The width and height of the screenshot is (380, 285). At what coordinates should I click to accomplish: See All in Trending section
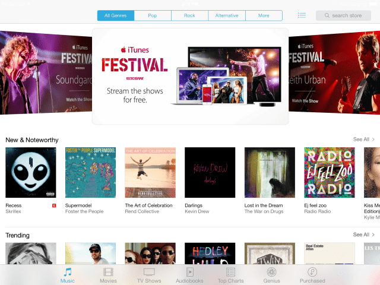coord(363,235)
